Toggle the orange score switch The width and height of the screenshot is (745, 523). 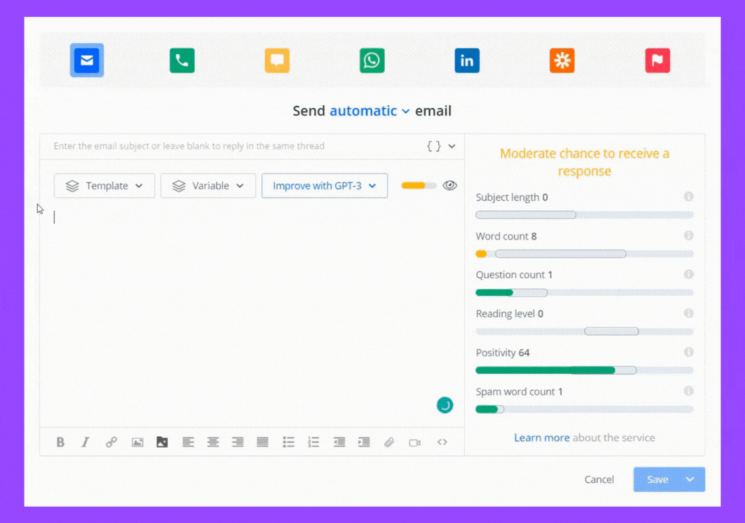coord(419,185)
